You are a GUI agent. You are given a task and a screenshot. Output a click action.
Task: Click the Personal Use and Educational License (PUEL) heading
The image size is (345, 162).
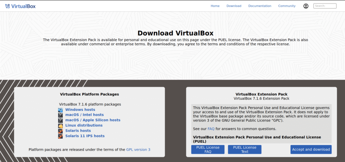click(x=257, y=139)
